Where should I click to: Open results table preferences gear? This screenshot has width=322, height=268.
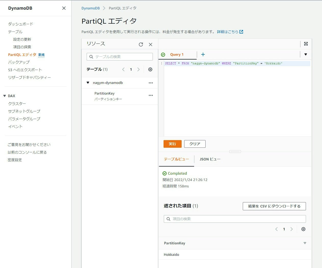tap(303, 229)
